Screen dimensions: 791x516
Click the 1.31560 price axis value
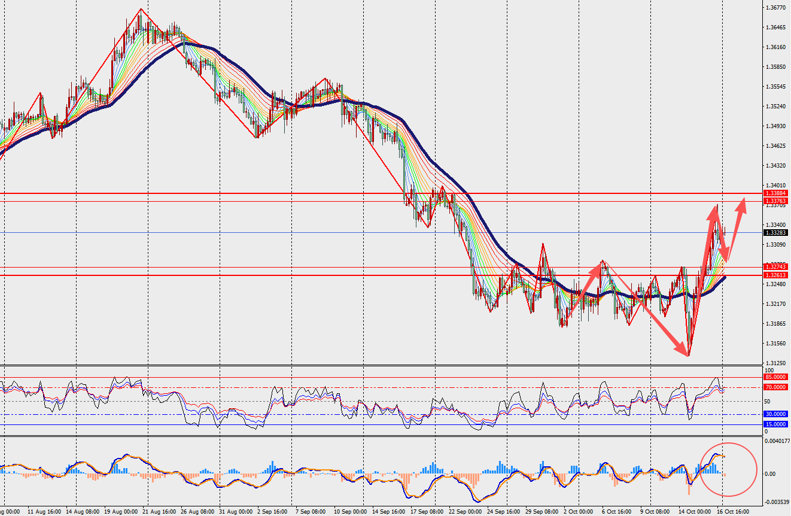776,344
